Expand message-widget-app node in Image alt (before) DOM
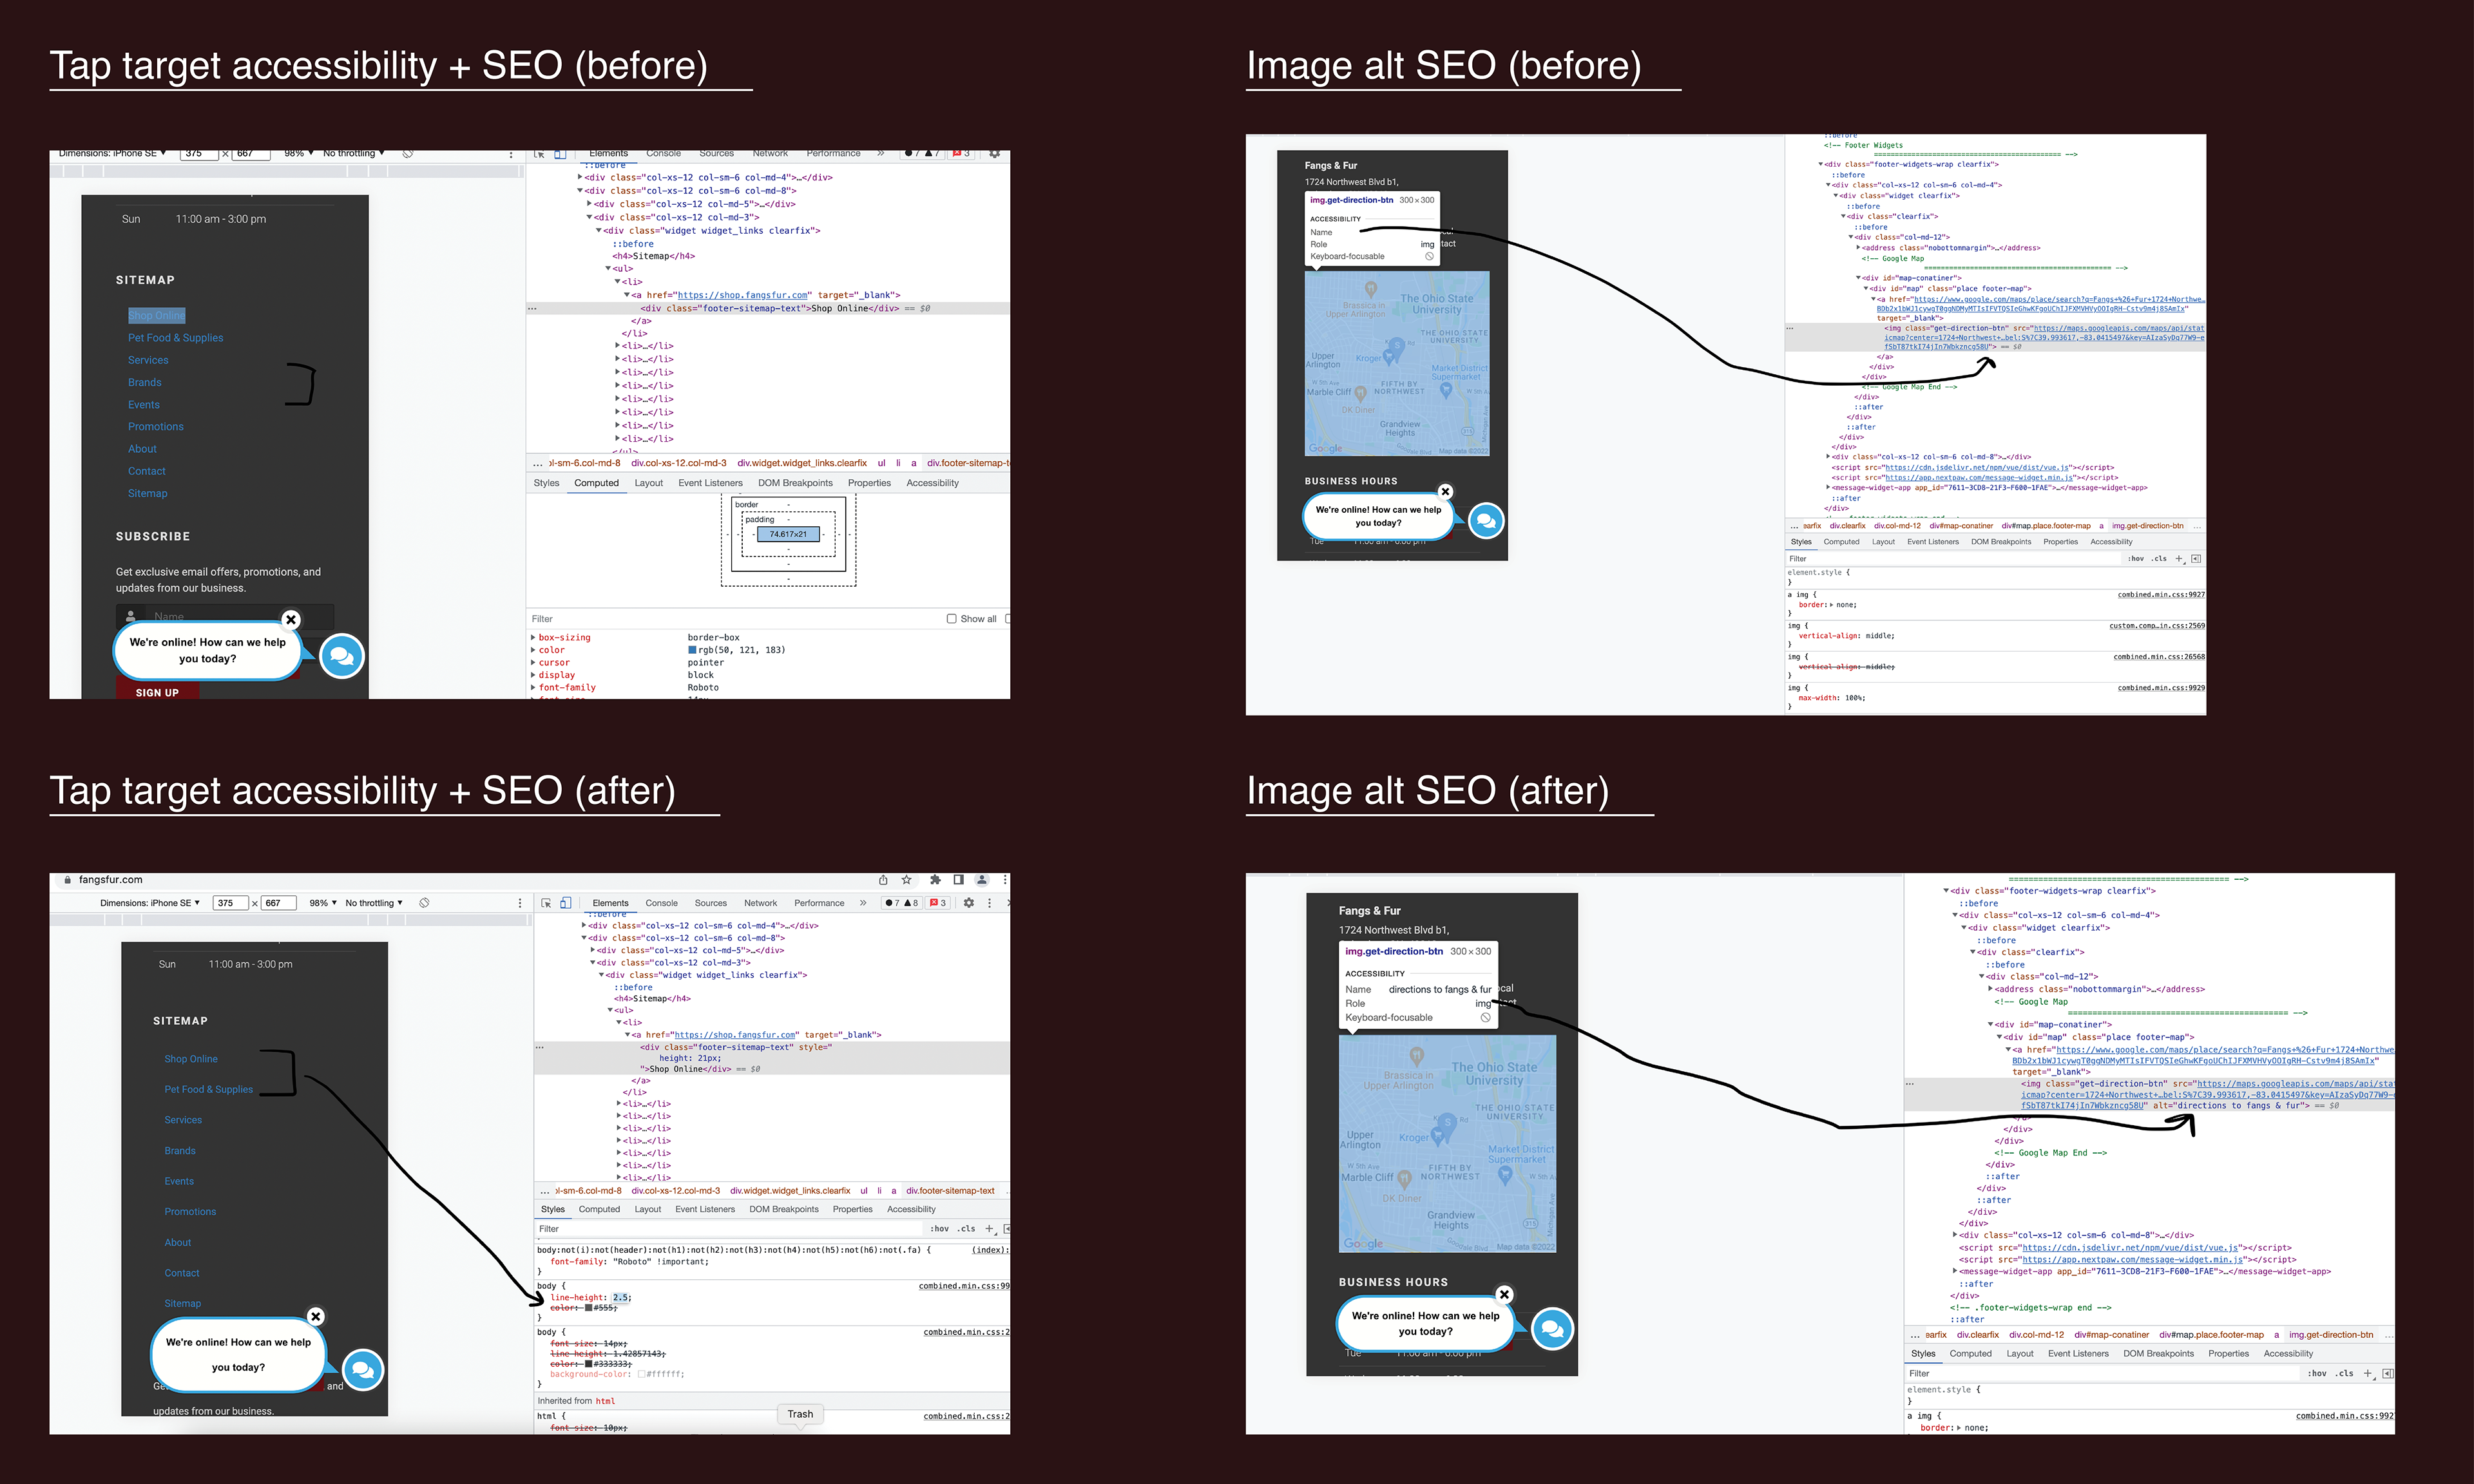Viewport: 2474px width, 1484px height. [1828, 488]
